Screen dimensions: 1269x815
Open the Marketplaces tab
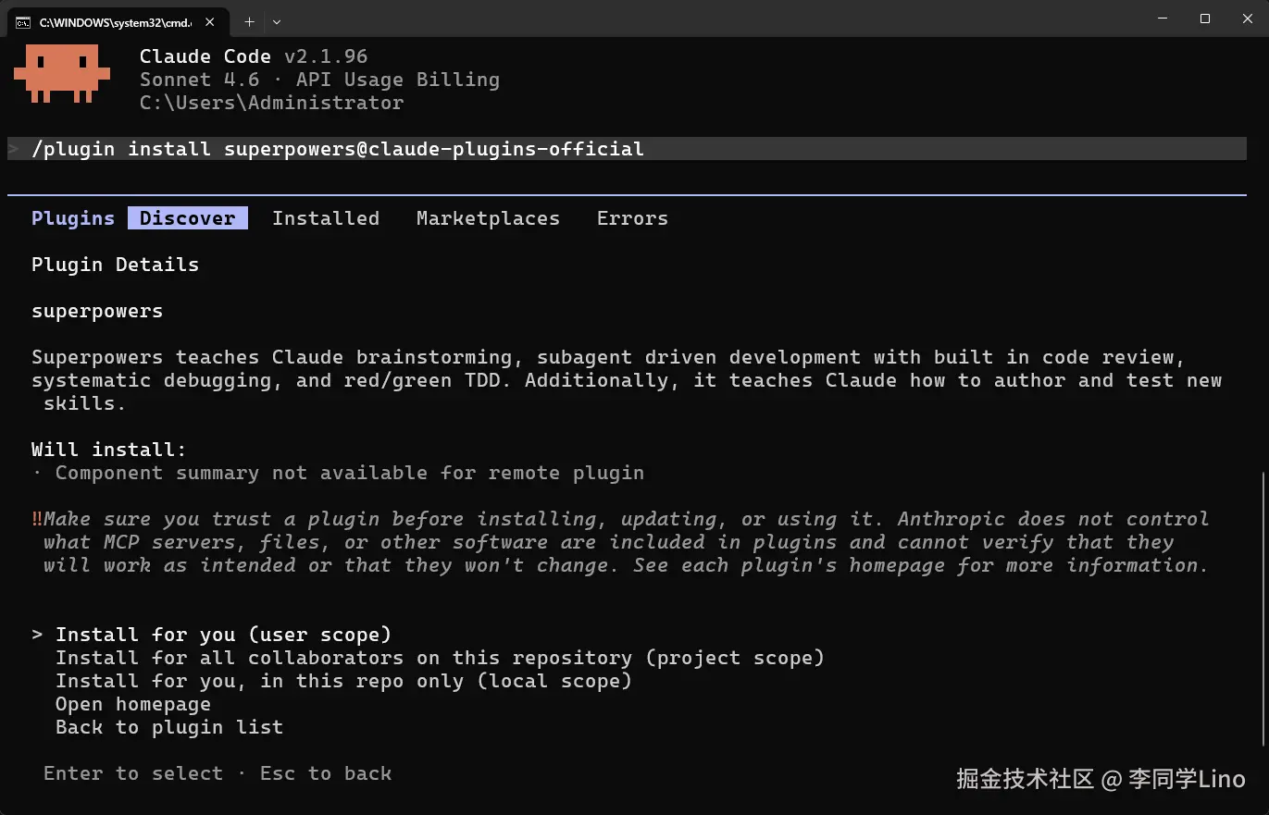(488, 218)
